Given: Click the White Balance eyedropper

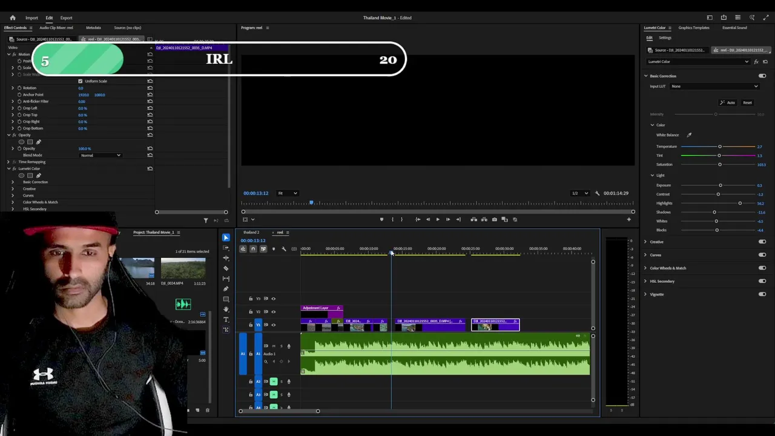Looking at the screenshot, I should (x=689, y=135).
